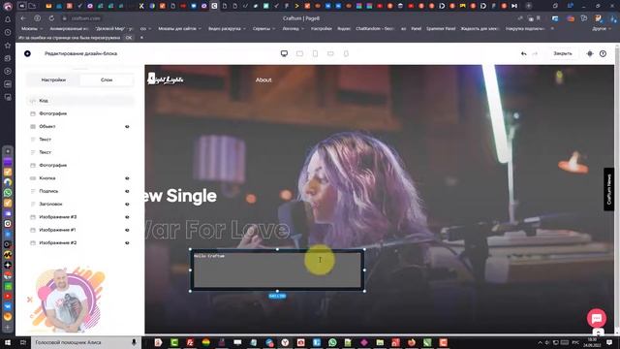The width and height of the screenshot is (620, 349).
Task: Go back with the browser back arrow
Action: 23,18
